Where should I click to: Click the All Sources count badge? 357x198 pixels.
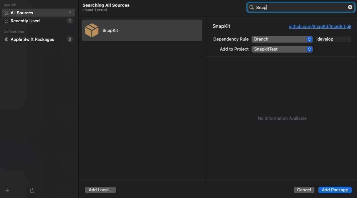[70, 13]
